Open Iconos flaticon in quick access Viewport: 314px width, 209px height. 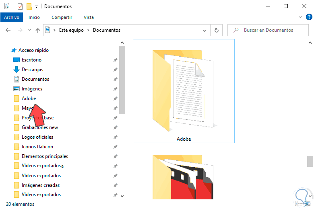click(x=37, y=147)
